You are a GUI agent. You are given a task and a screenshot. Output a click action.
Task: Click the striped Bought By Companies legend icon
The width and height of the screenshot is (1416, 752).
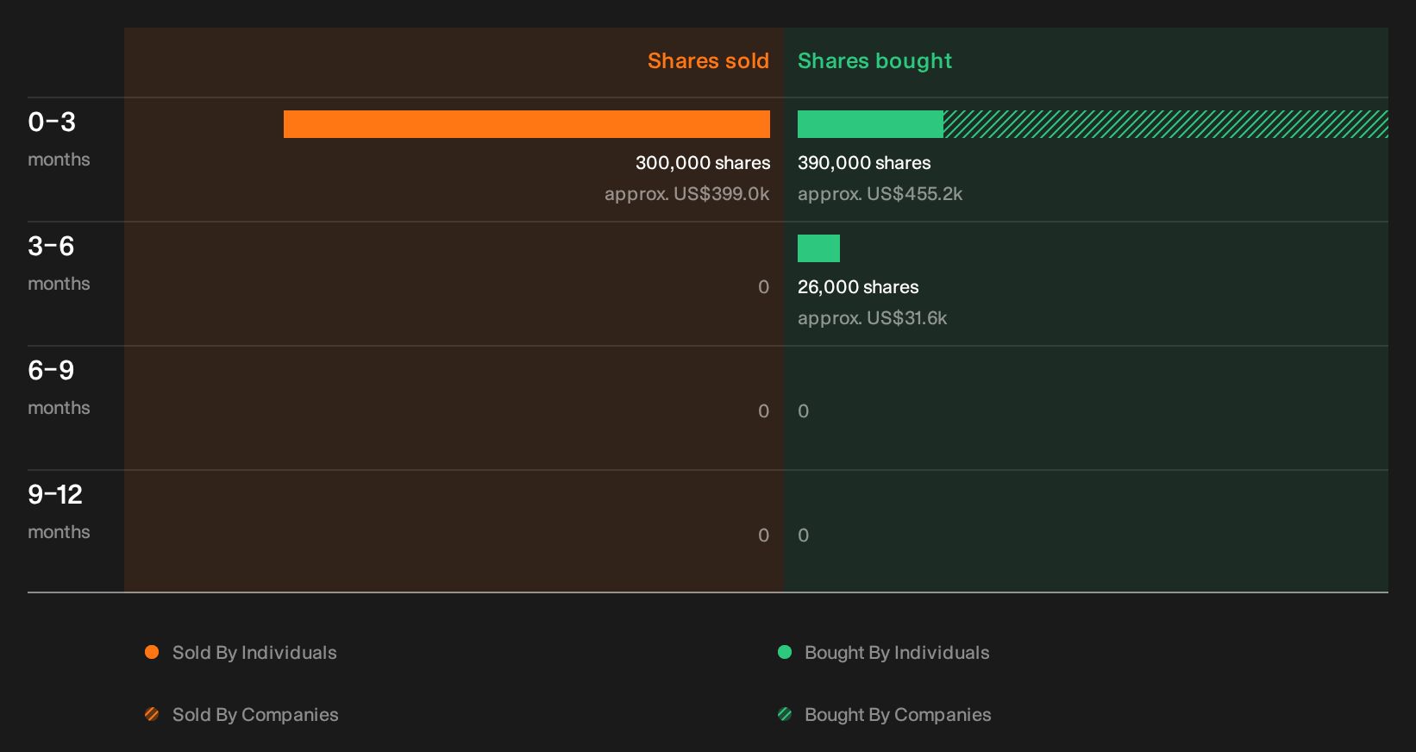785,714
